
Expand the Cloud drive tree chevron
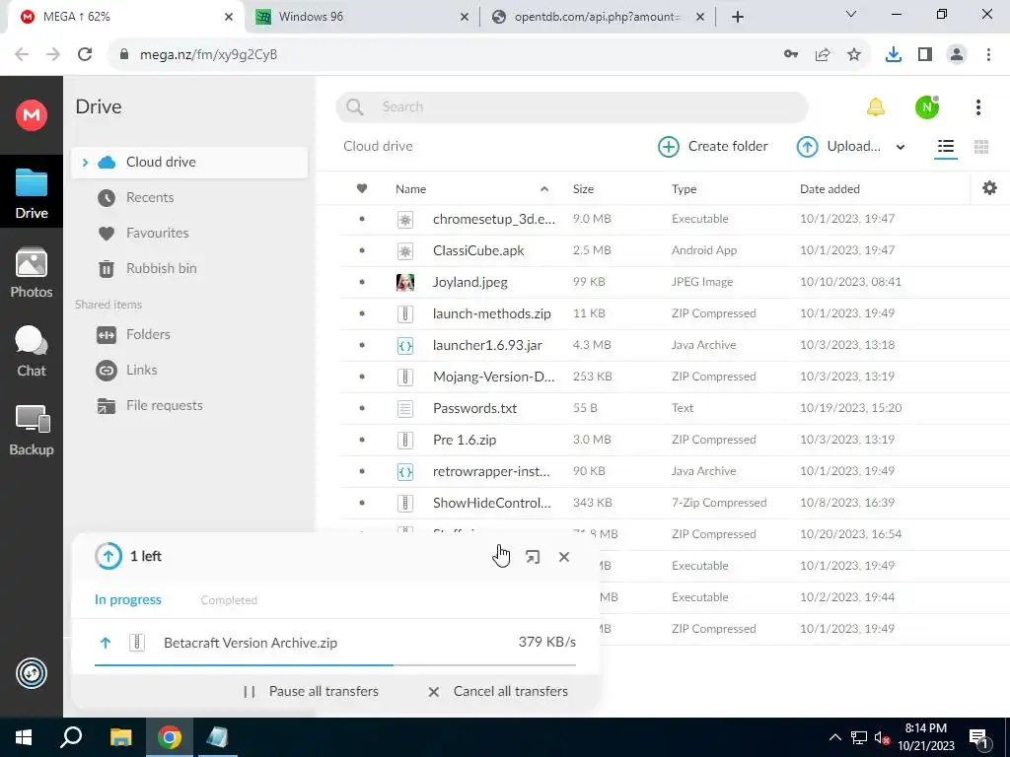(x=85, y=163)
